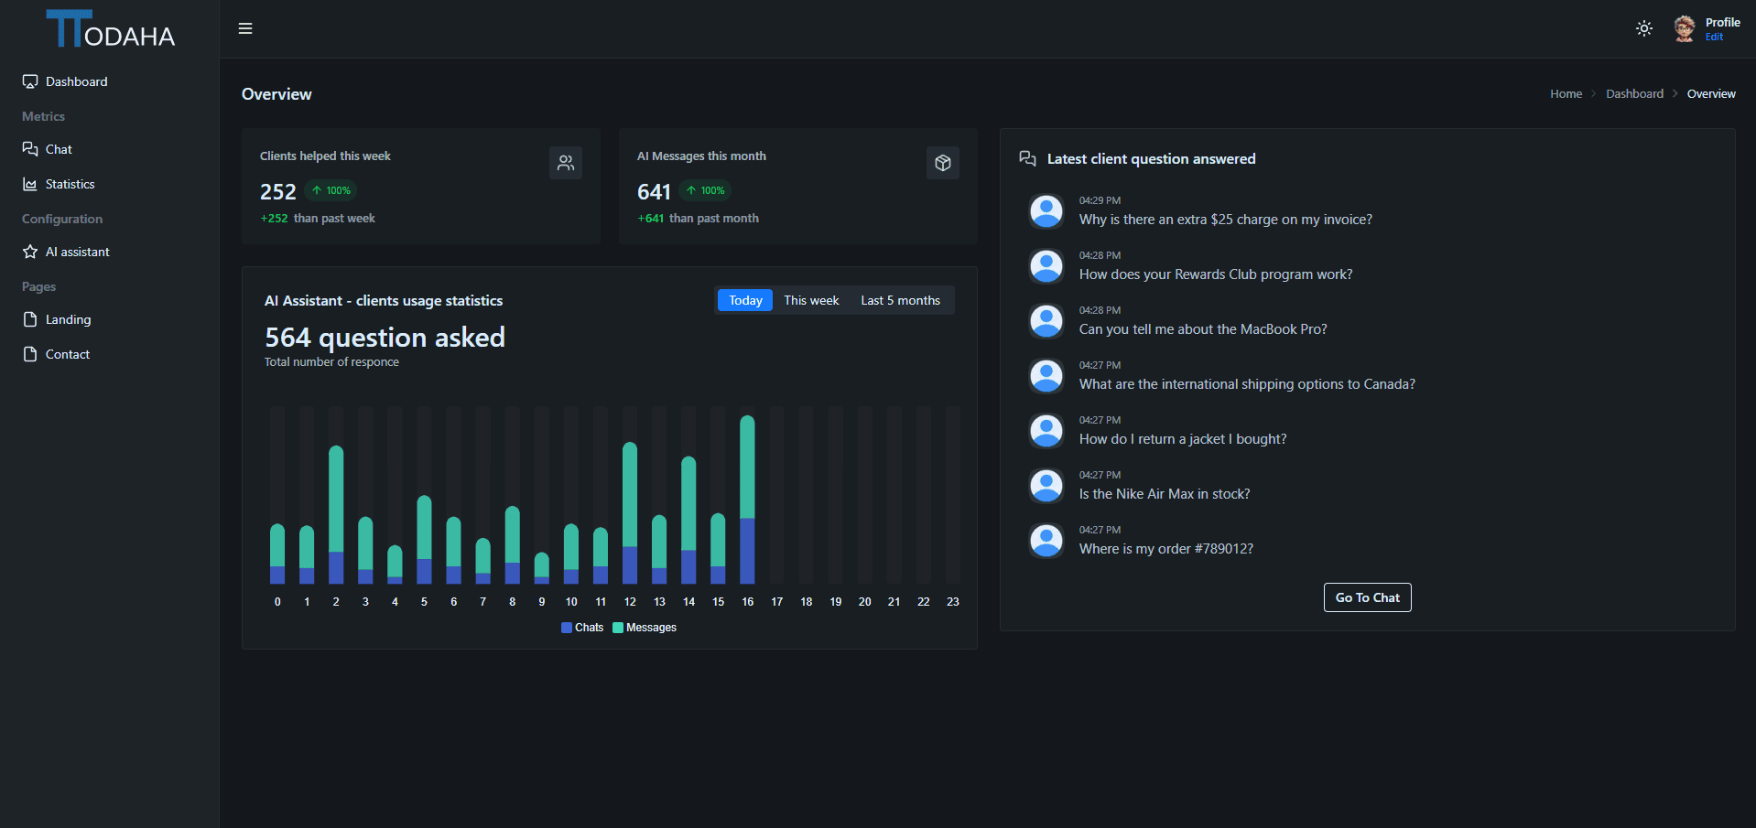Click the Statistics chart icon in sidebar
Viewport: 1756px width, 828px height.
pos(30,184)
